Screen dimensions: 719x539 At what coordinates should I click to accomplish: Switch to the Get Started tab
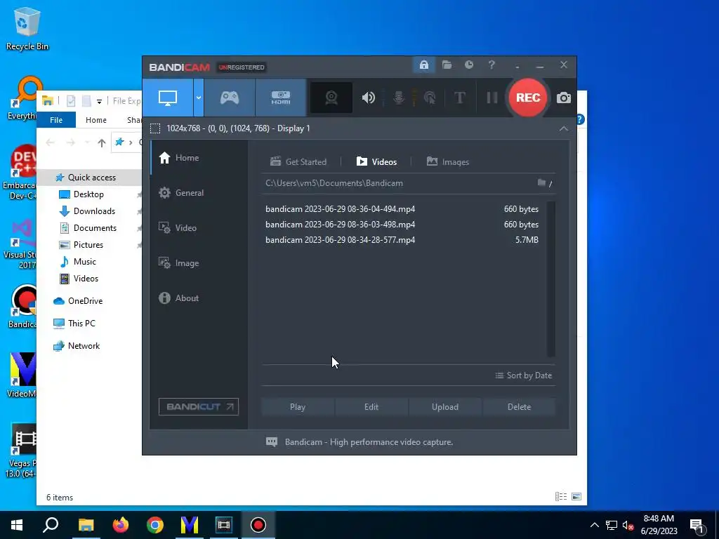298,162
